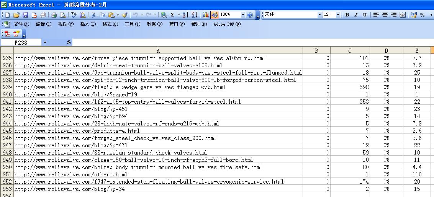This screenshot has height=197, width=434.
Task: Open the 格式(O) menu
Action: pos(110,24)
